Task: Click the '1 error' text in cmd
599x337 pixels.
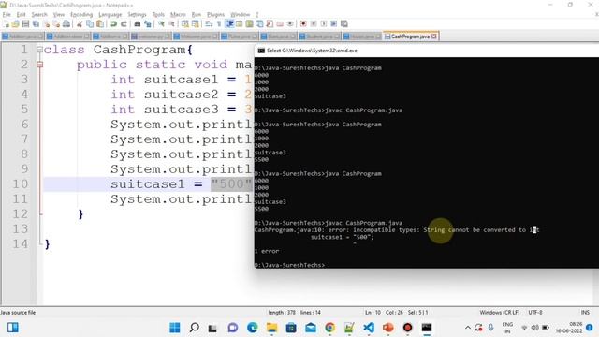Action: [x=267, y=251]
